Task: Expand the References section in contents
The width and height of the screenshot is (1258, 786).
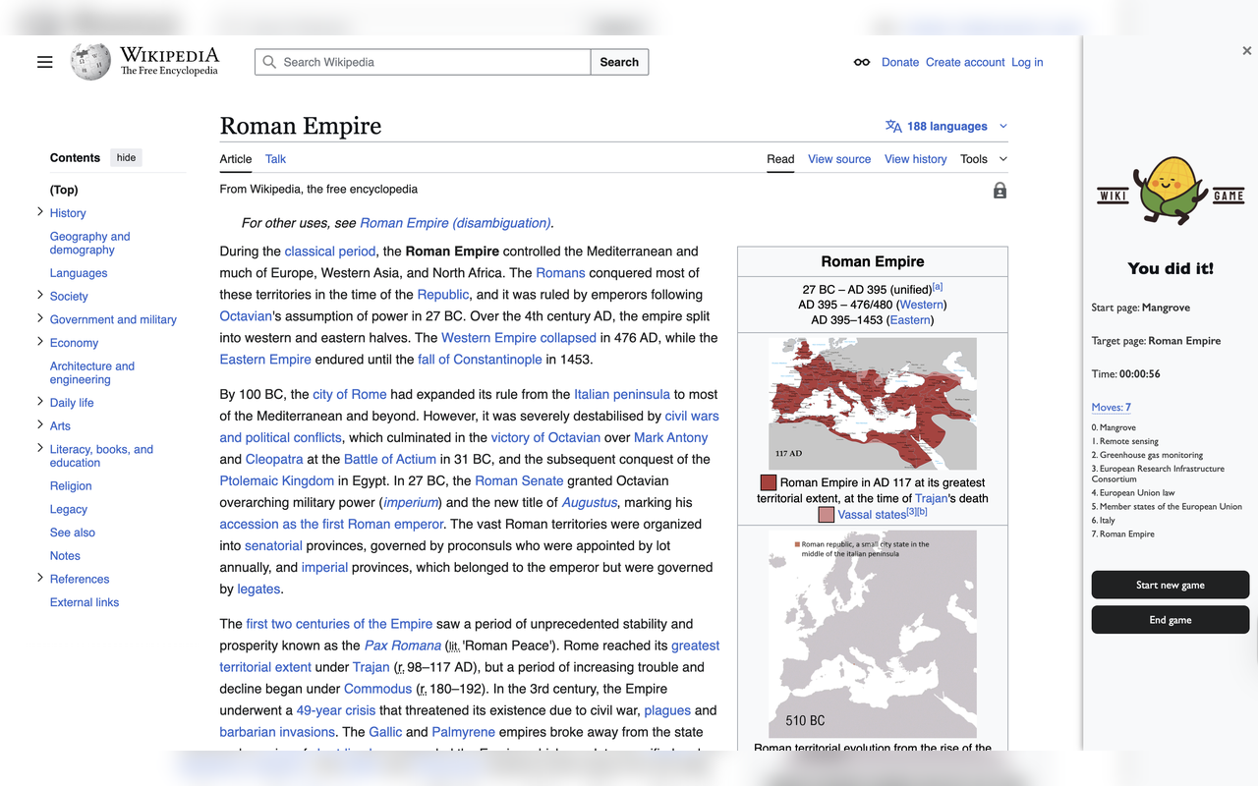Action: point(40,578)
